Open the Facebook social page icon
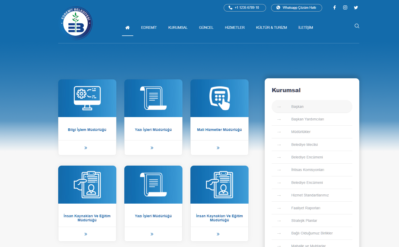Viewport: 399px width, 247px height. 334,8
